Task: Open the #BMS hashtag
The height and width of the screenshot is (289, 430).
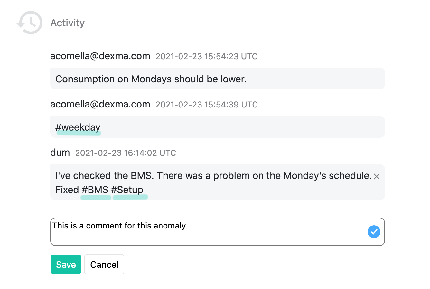Action: click(x=95, y=190)
